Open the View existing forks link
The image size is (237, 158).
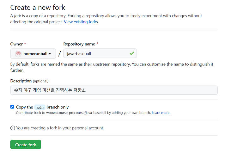coord(81,22)
